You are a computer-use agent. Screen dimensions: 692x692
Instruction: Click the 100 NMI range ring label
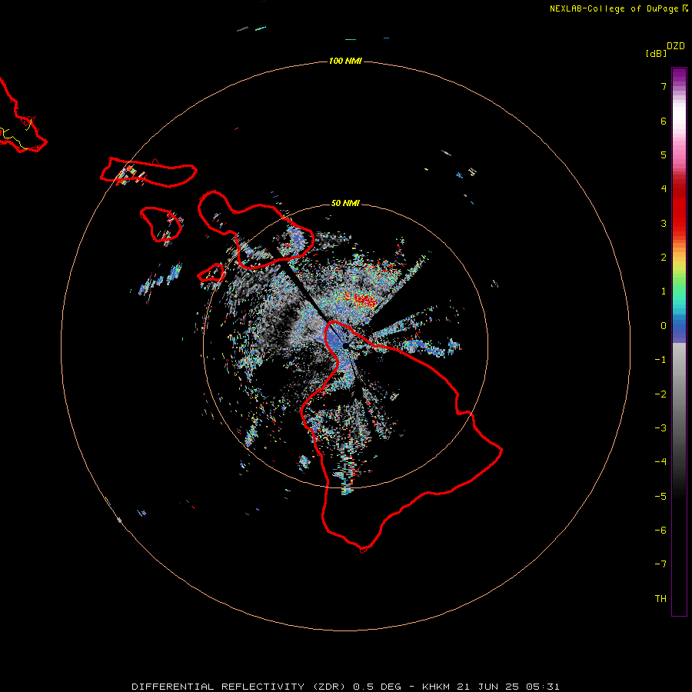pos(345,61)
